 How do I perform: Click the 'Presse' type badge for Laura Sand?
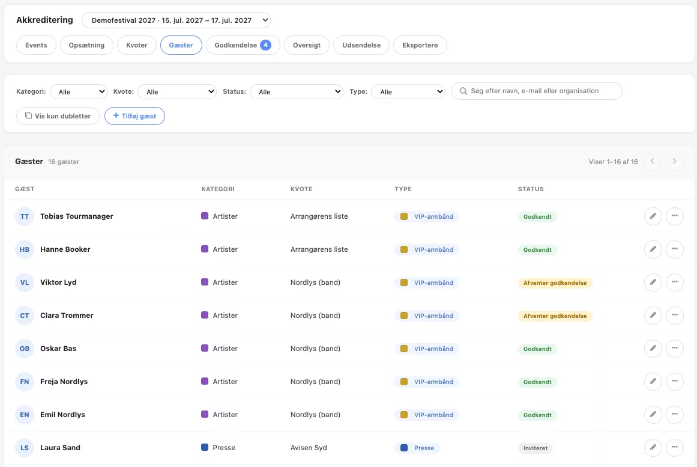click(x=417, y=448)
